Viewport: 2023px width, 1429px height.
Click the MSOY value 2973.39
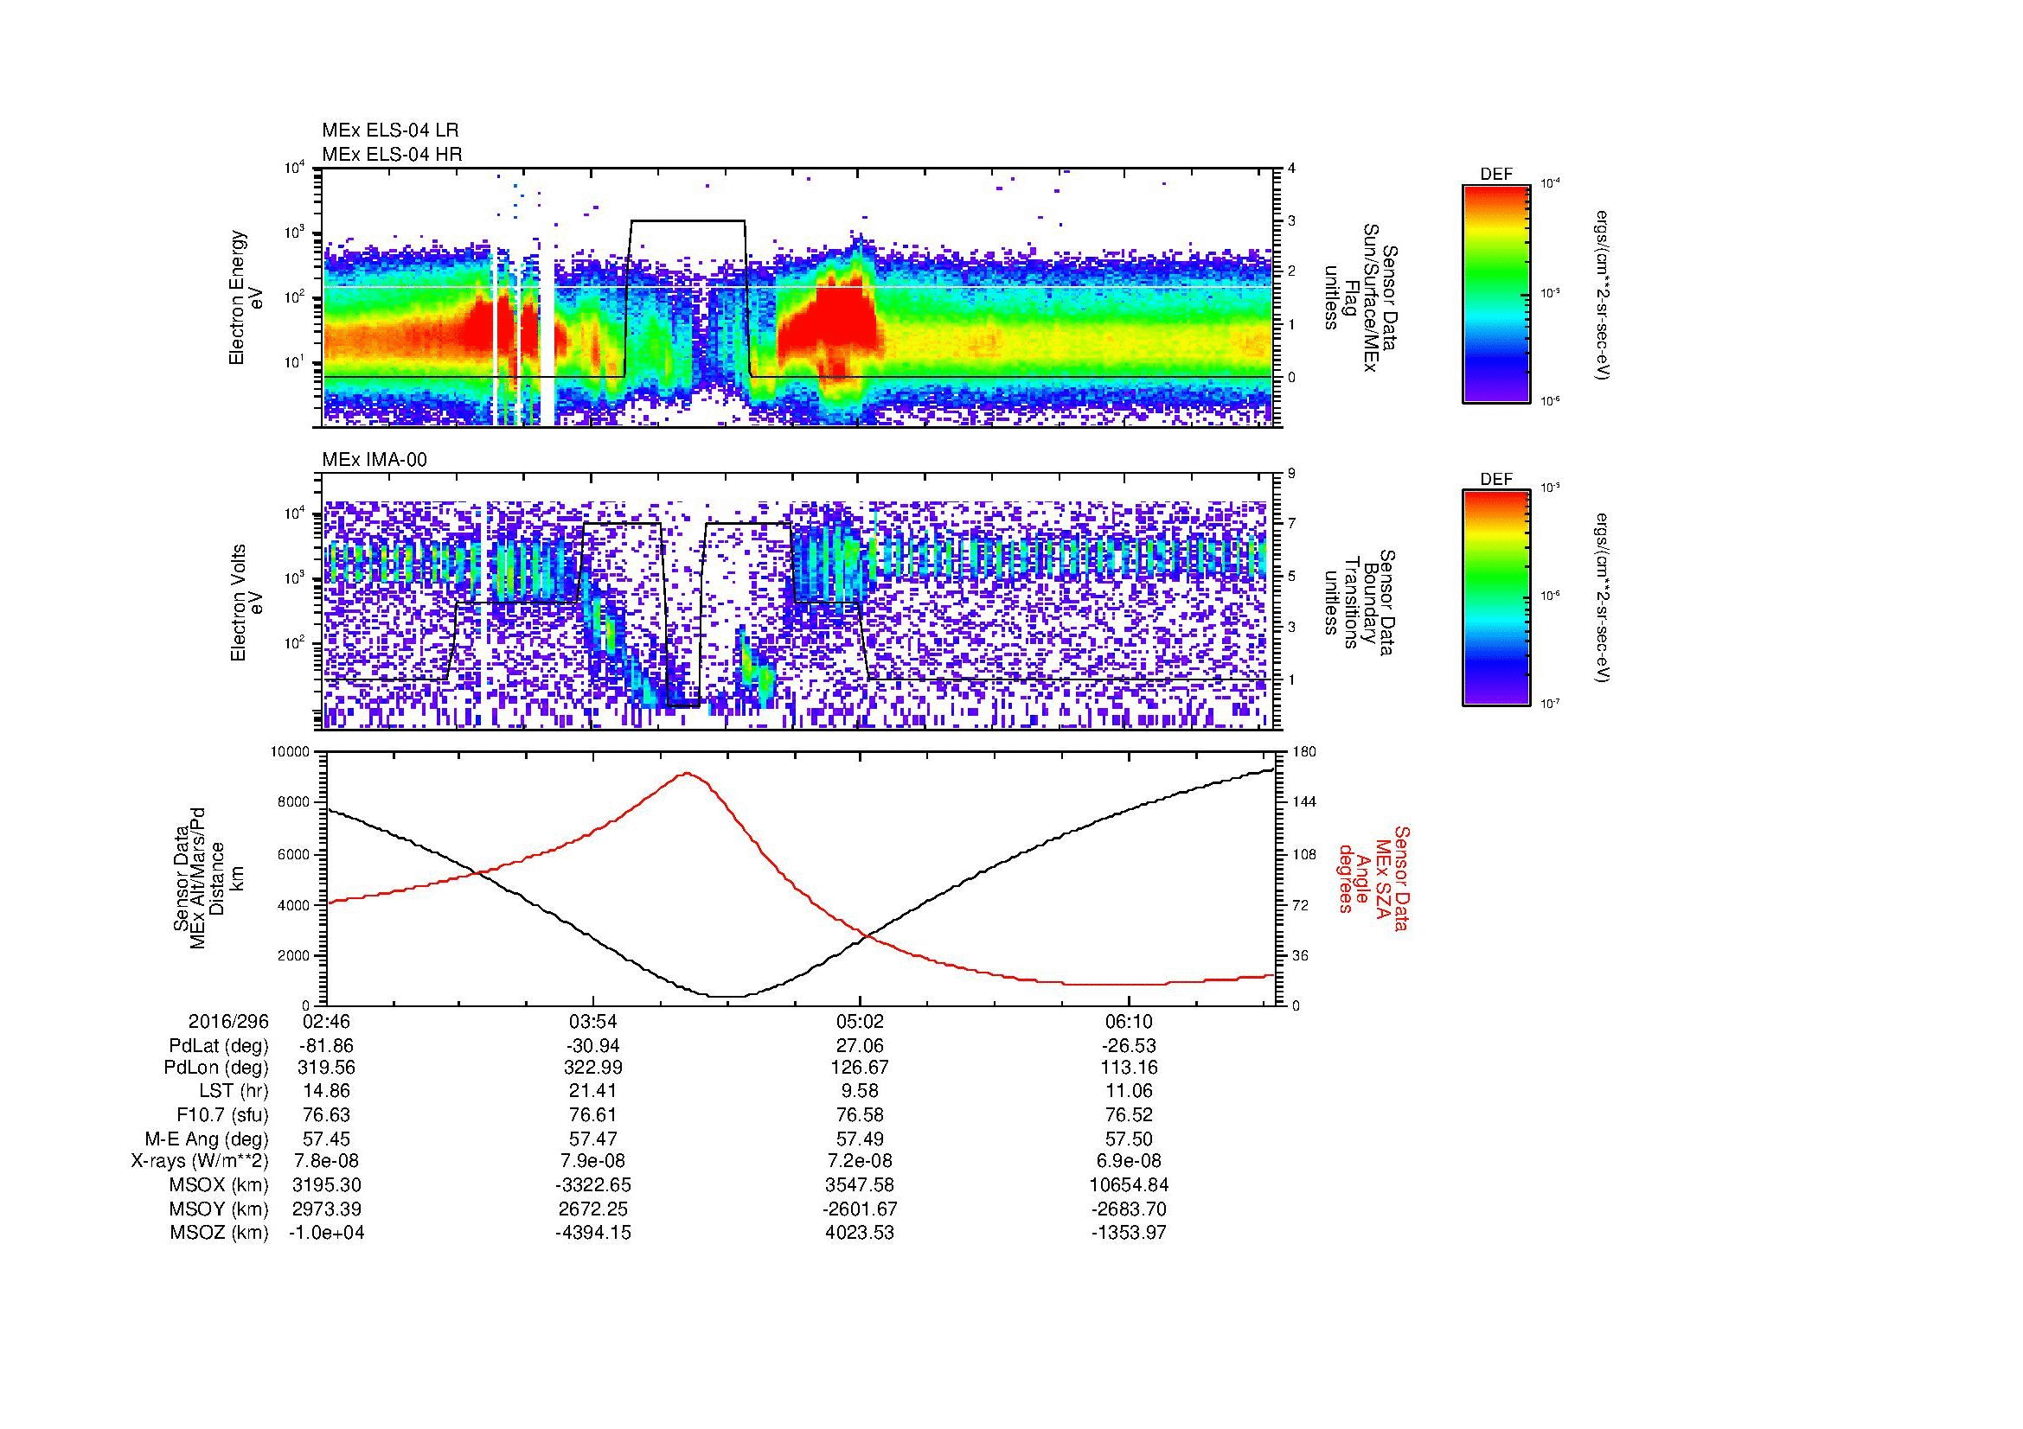point(327,1209)
